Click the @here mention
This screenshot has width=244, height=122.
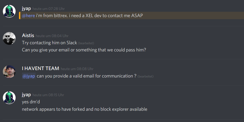pos(28,16)
